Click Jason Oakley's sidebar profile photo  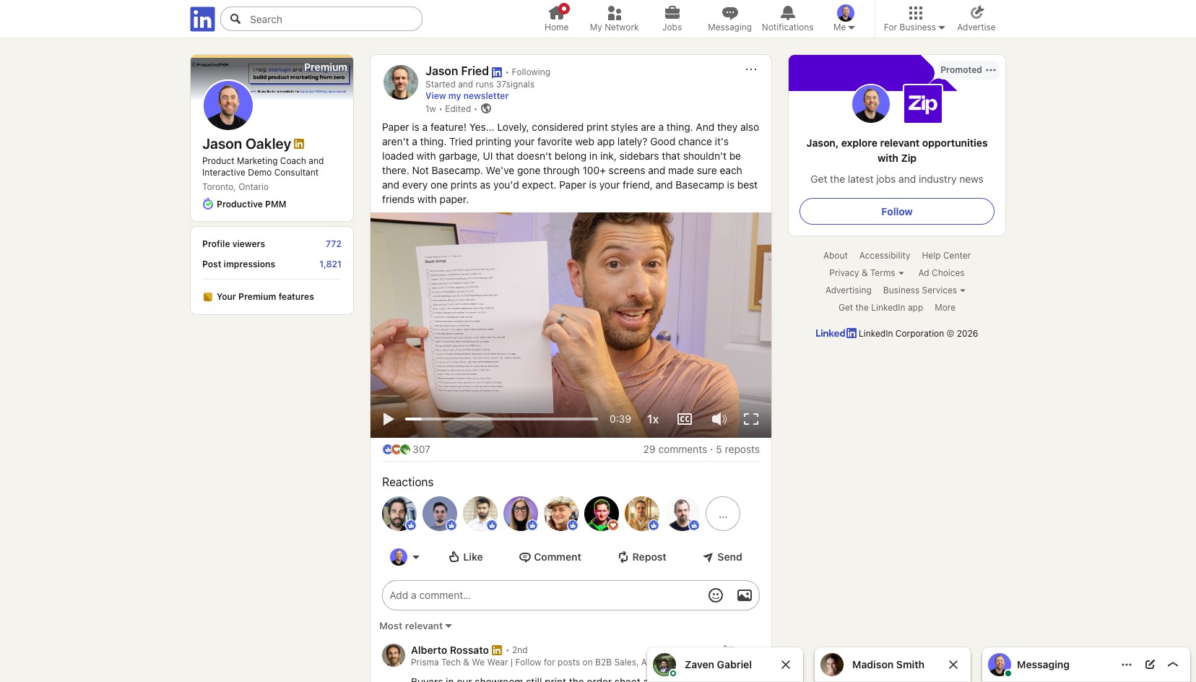click(228, 105)
